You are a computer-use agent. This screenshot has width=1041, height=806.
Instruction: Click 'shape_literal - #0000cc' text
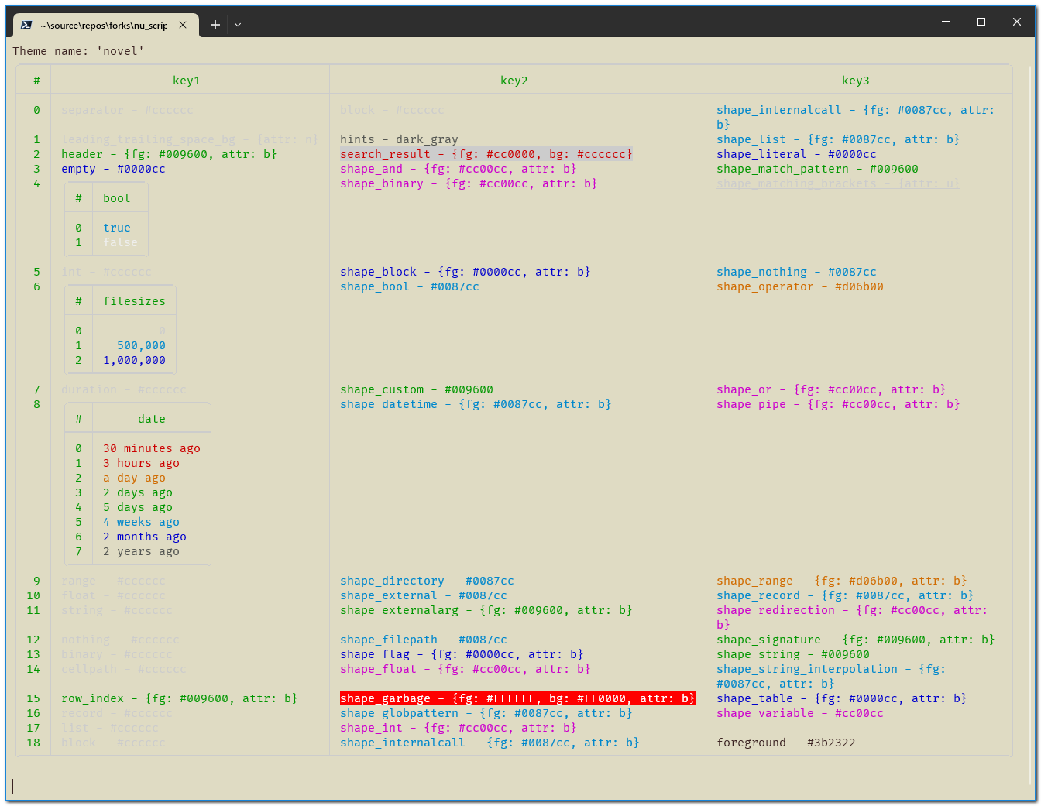(796, 154)
